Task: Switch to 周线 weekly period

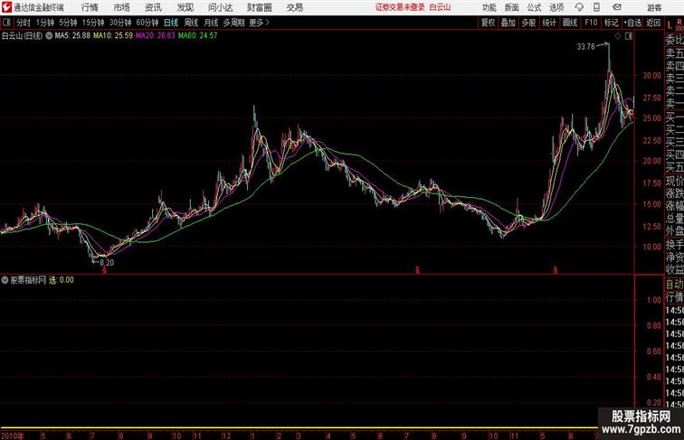Action: [x=191, y=23]
